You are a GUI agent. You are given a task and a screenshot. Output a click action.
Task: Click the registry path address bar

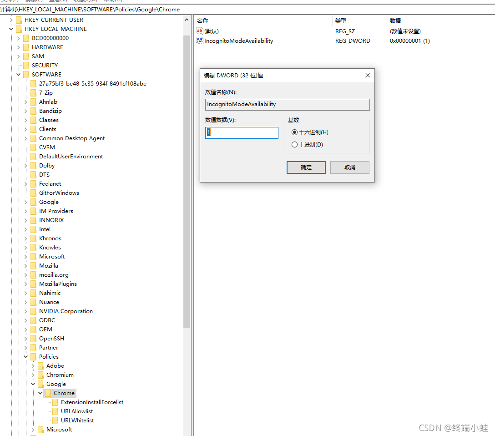[x=247, y=10]
